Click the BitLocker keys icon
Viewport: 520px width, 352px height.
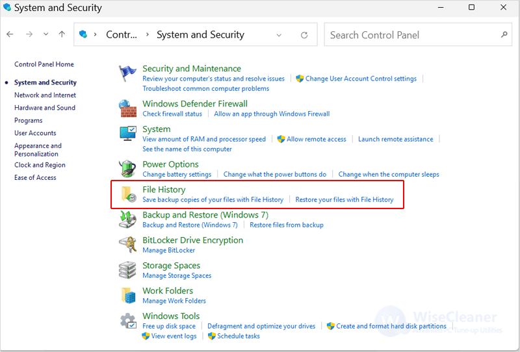tap(127, 245)
